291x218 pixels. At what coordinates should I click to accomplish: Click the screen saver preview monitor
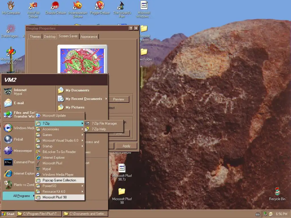[x=82, y=59]
